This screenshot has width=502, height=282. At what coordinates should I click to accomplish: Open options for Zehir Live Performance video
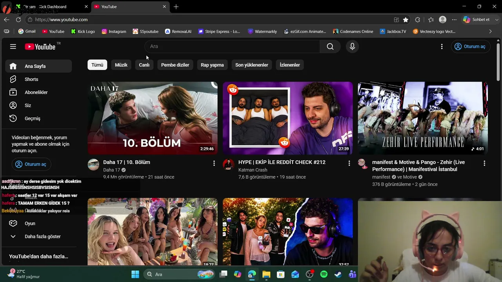[484, 163]
